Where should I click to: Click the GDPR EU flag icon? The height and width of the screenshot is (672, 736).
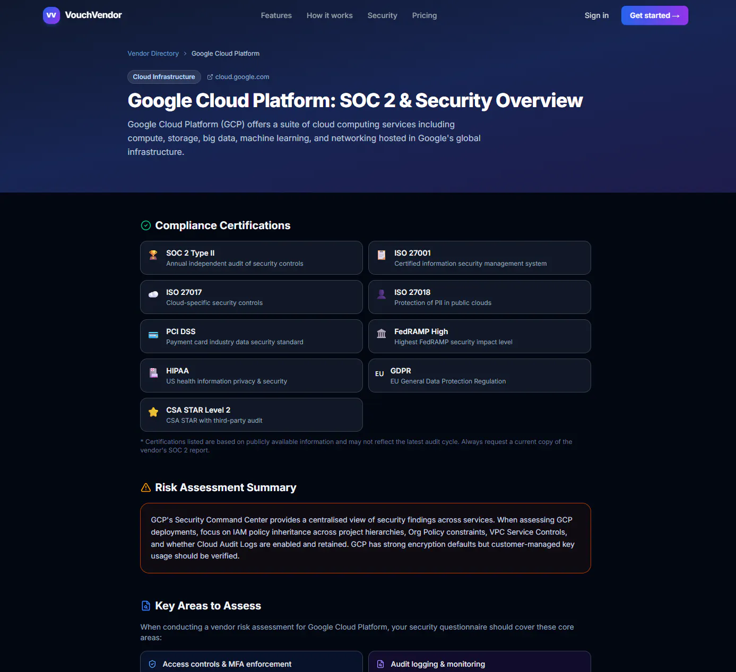(379, 374)
